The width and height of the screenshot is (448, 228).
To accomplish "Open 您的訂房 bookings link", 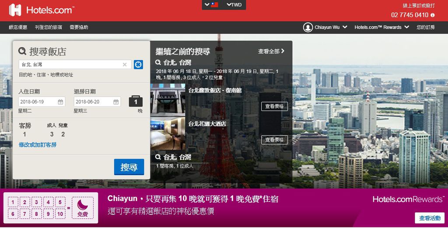I will pyautogui.click(x=425, y=27).
